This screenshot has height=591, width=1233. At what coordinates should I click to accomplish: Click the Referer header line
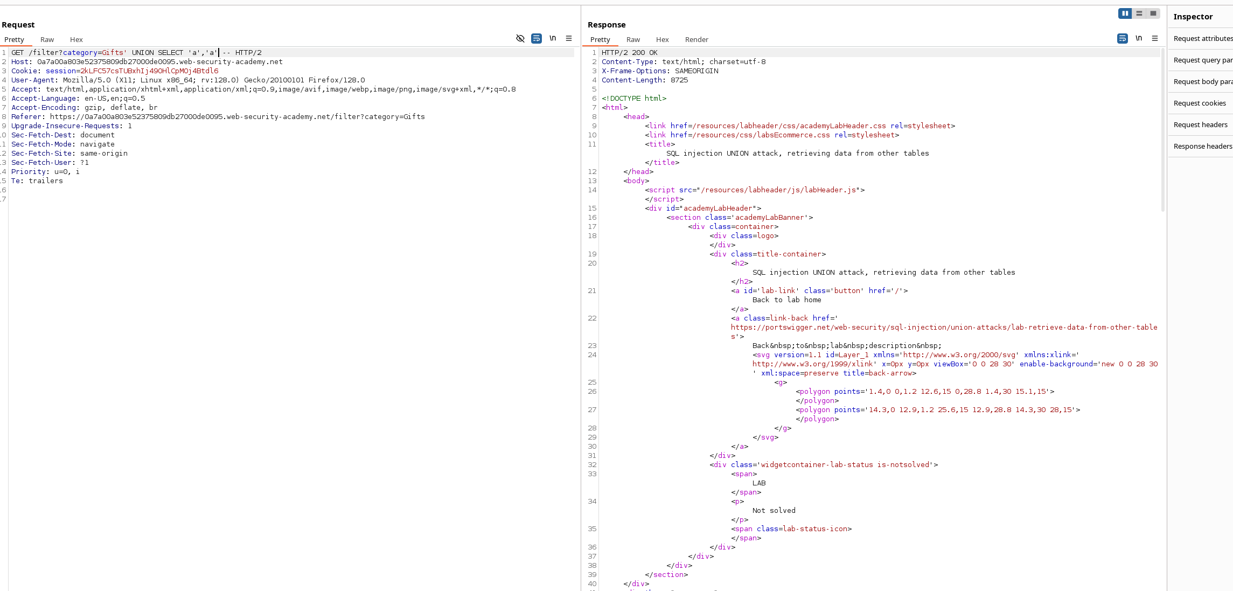click(218, 116)
